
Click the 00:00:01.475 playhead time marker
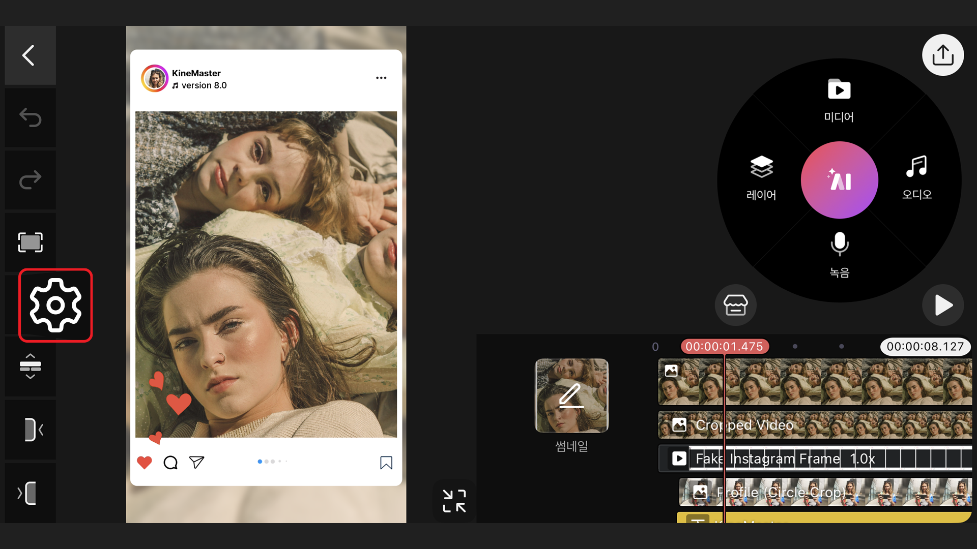(724, 347)
